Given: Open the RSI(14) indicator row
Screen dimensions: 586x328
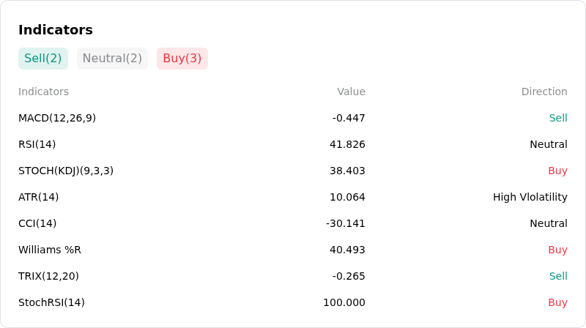Looking at the screenshot, I should tap(292, 144).
